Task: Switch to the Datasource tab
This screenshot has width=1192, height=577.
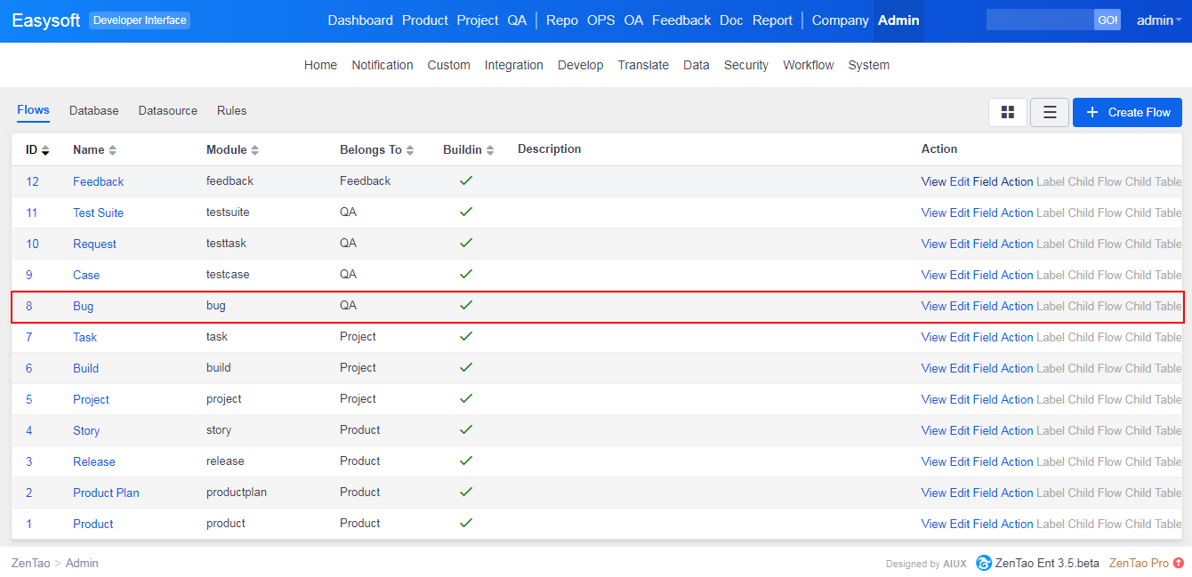Action: (x=167, y=111)
